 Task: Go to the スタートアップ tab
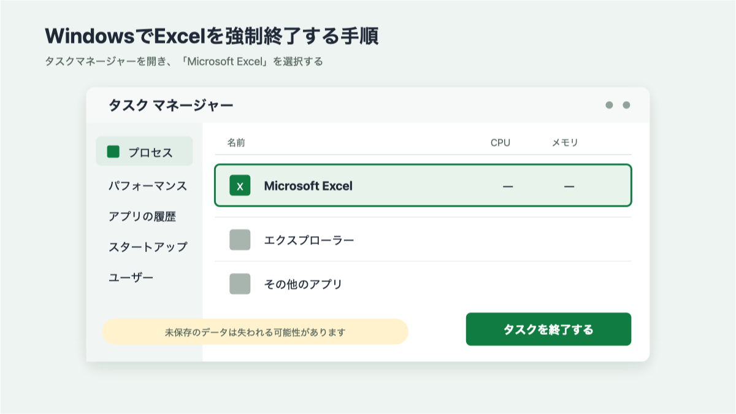(x=148, y=247)
